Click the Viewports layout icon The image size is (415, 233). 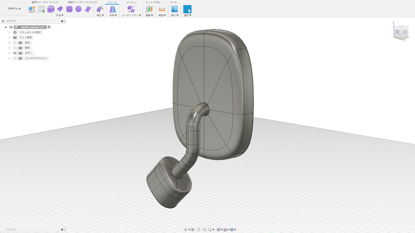pos(232,229)
